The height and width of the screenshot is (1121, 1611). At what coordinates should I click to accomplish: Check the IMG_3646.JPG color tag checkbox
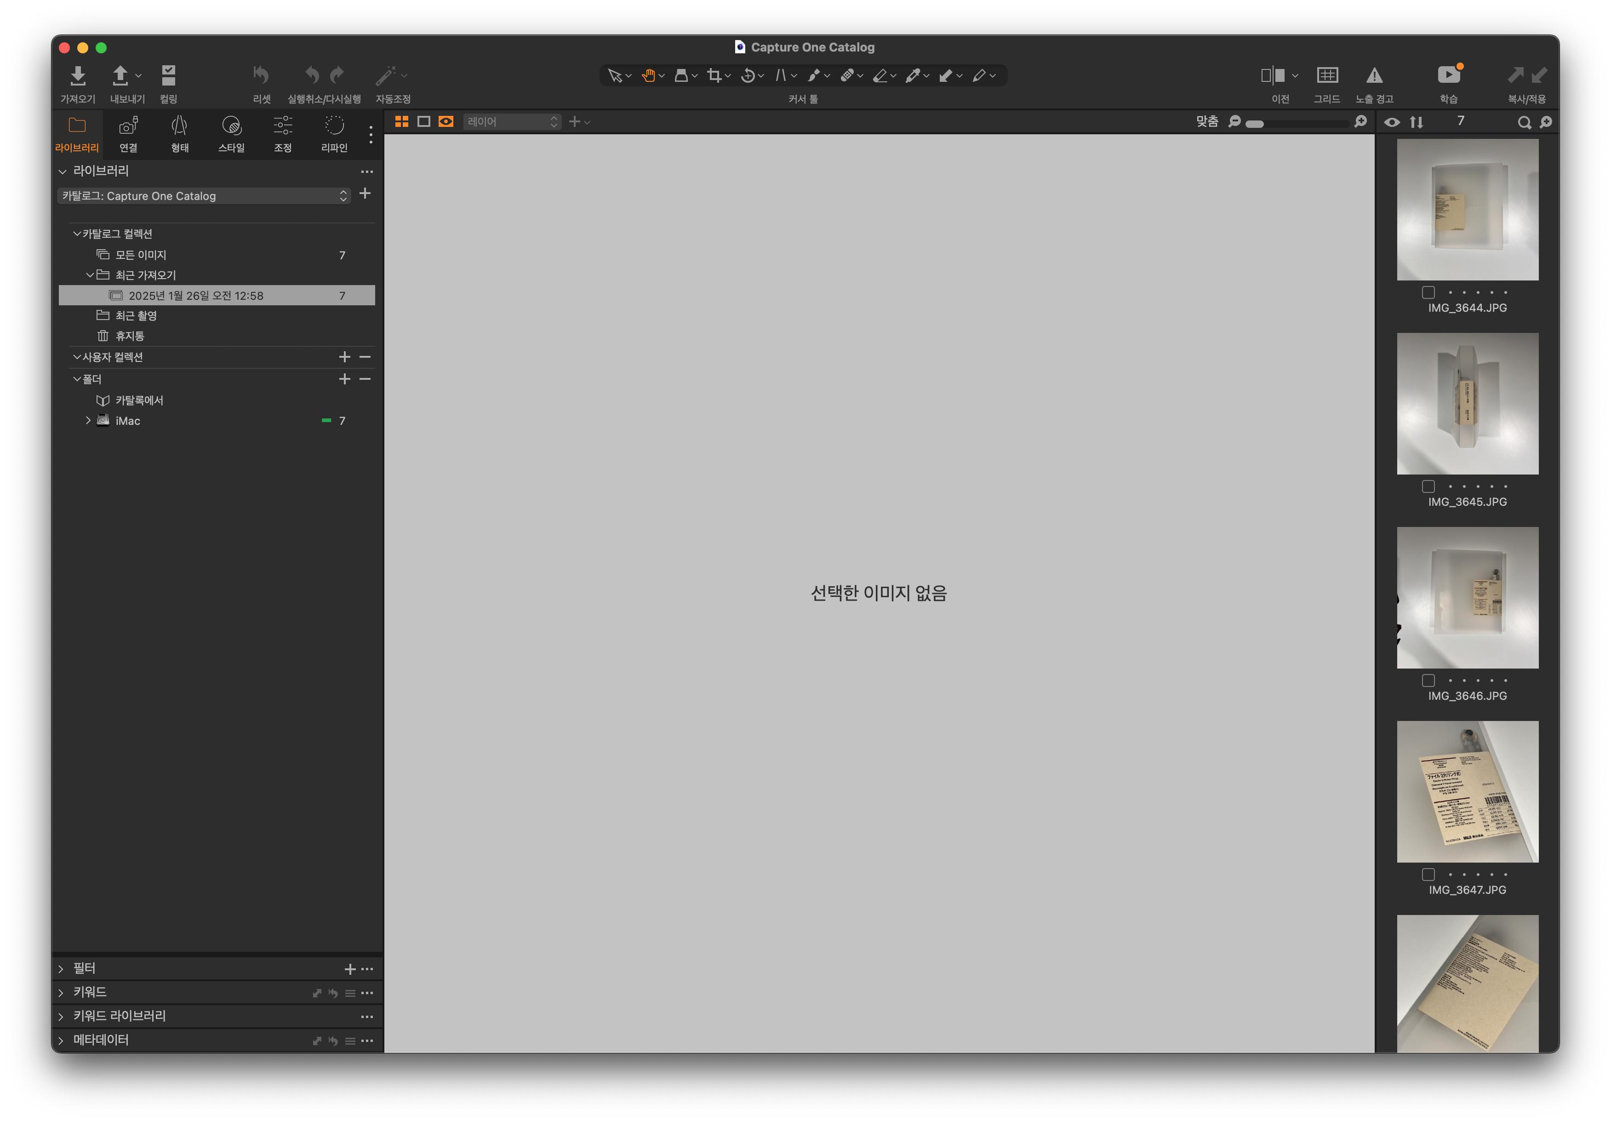pyautogui.click(x=1428, y=681)
